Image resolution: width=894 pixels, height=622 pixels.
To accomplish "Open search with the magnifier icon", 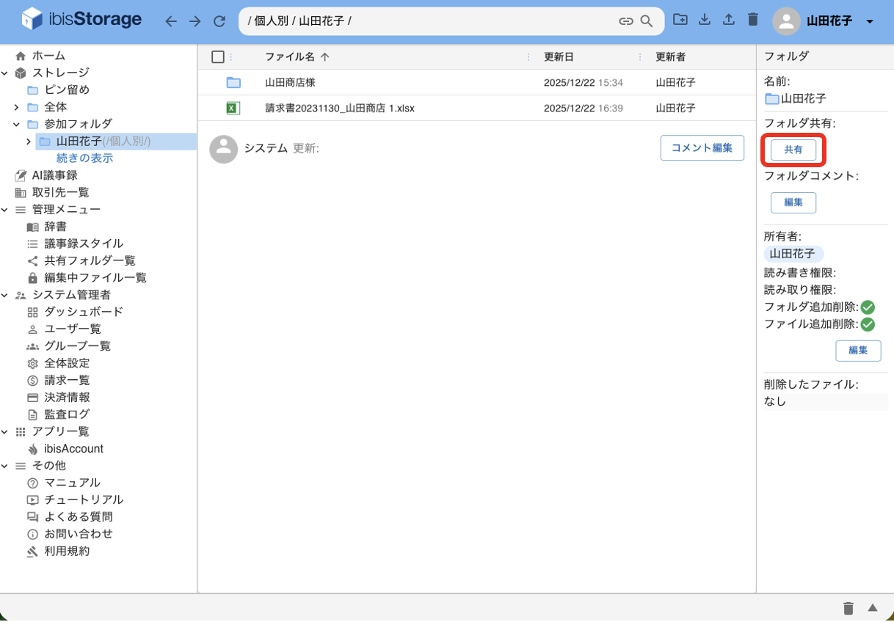I will [645, 22].
